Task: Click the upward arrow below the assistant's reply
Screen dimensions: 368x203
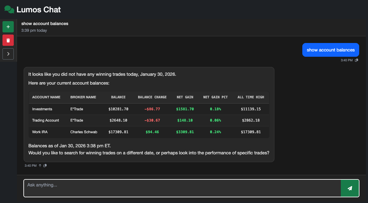Action: click(x=40, y=165)
